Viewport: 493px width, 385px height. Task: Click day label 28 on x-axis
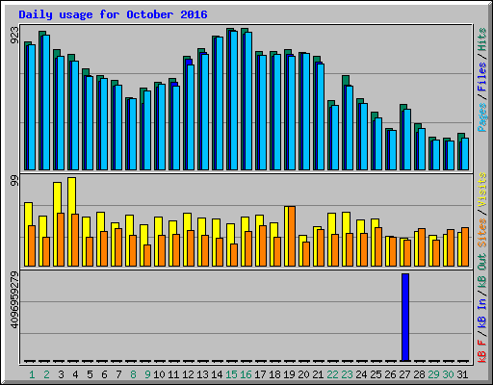[419, 374]
